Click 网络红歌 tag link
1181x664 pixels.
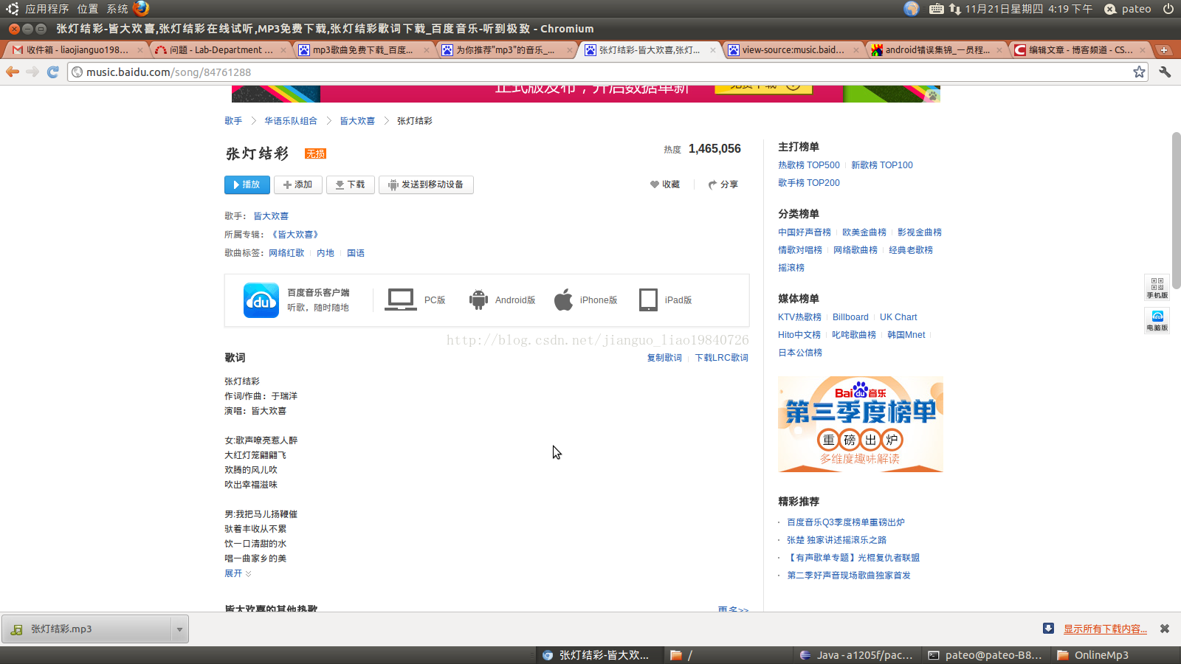(286, 253)
